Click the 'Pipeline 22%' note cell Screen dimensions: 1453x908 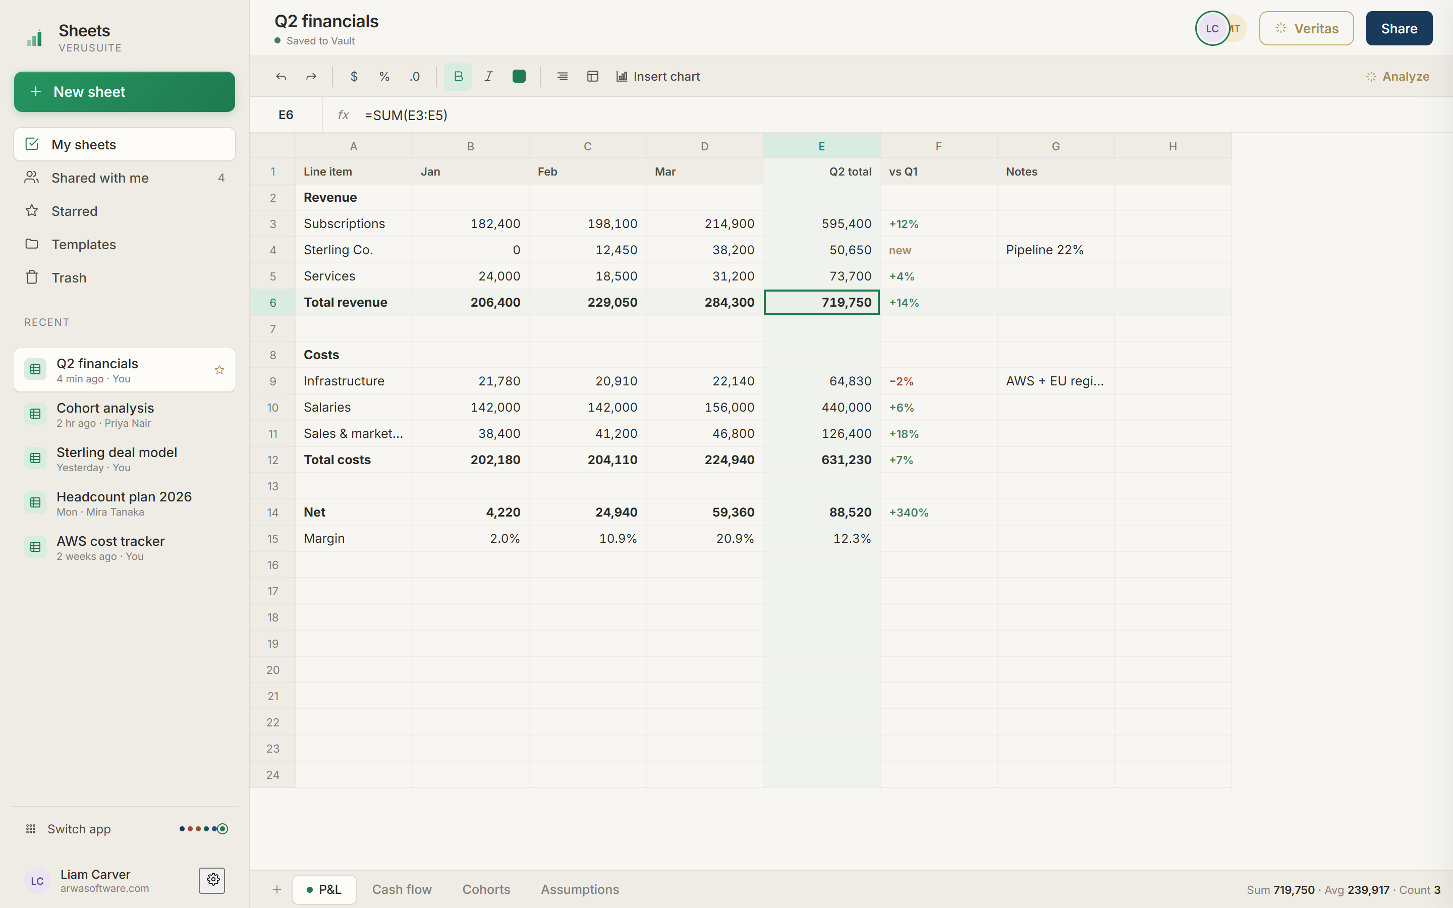tap(1055, 250)
